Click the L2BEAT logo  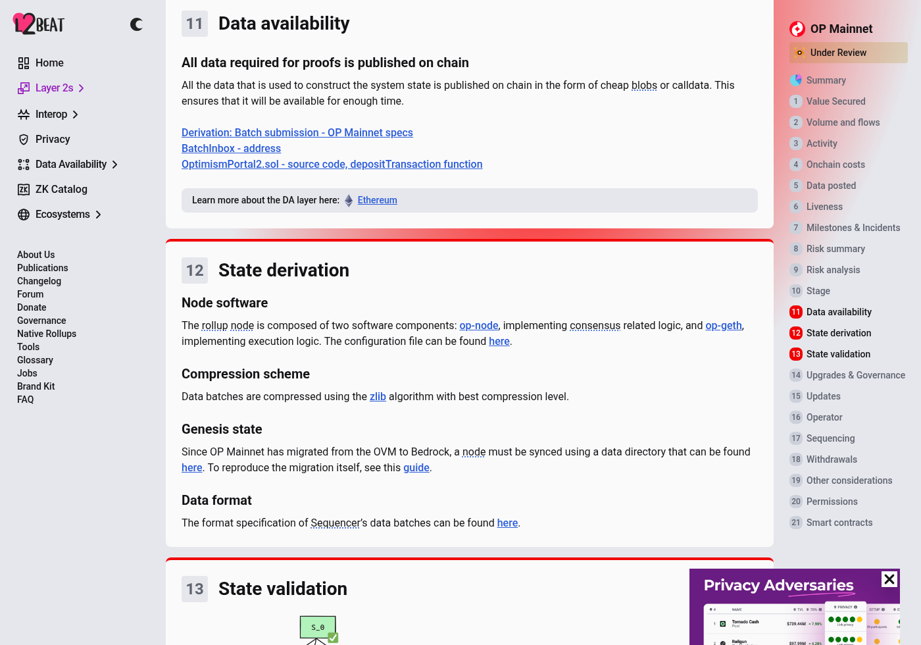coord(39,24)
